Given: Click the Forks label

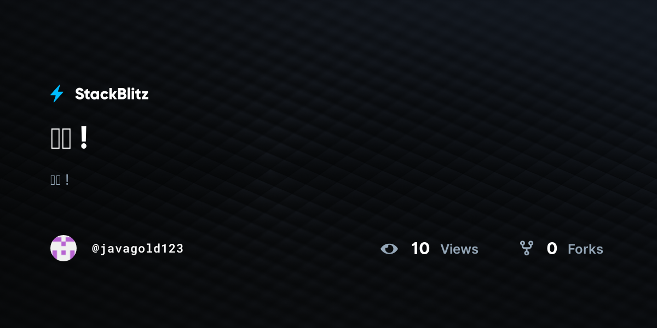Looking at the screenshot, I should pyautogui.click(x=585, y=249).
